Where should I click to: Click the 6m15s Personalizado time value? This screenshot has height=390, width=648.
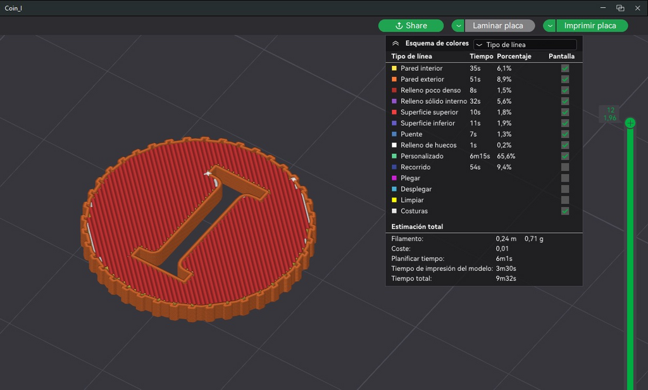[x=480, y=156]
